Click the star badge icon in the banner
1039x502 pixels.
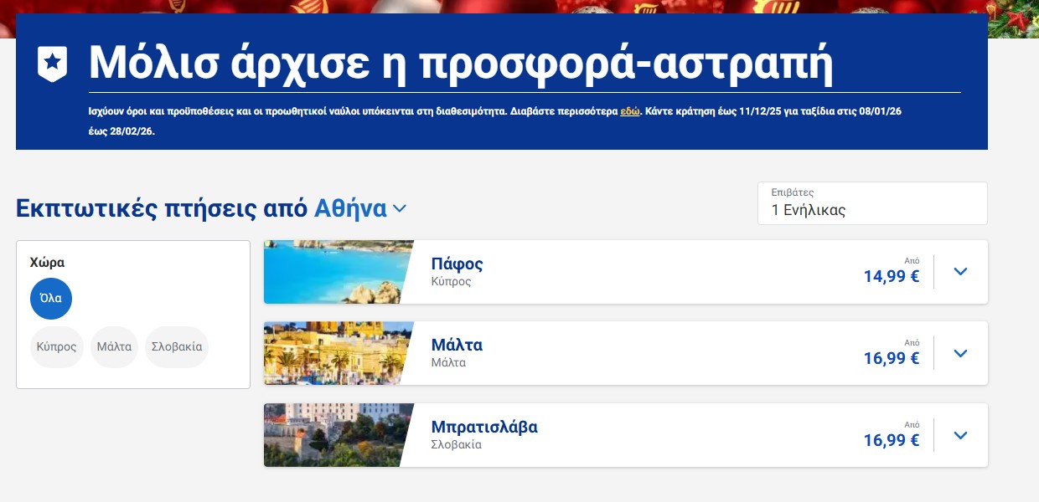point(52,64)
